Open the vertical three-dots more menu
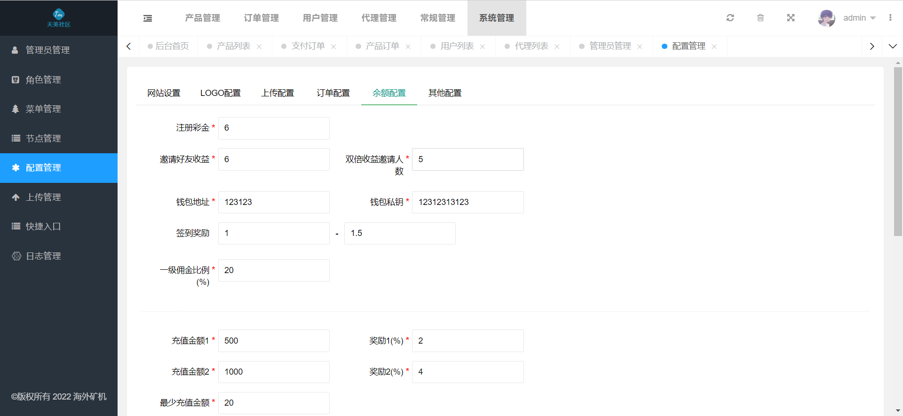Image resolution: width=903 pixels, height=416 pixels. [x=890, y=18]
